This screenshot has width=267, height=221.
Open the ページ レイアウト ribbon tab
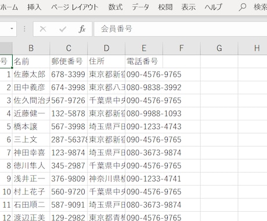tap(75, 8)
